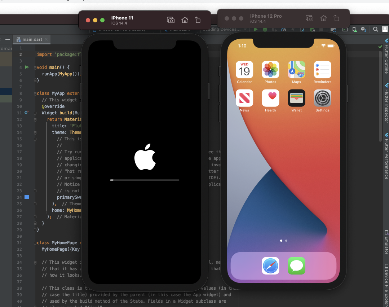Click 'home: MyHome' code on line 26

pyautogui.click(x=66, y=210)
